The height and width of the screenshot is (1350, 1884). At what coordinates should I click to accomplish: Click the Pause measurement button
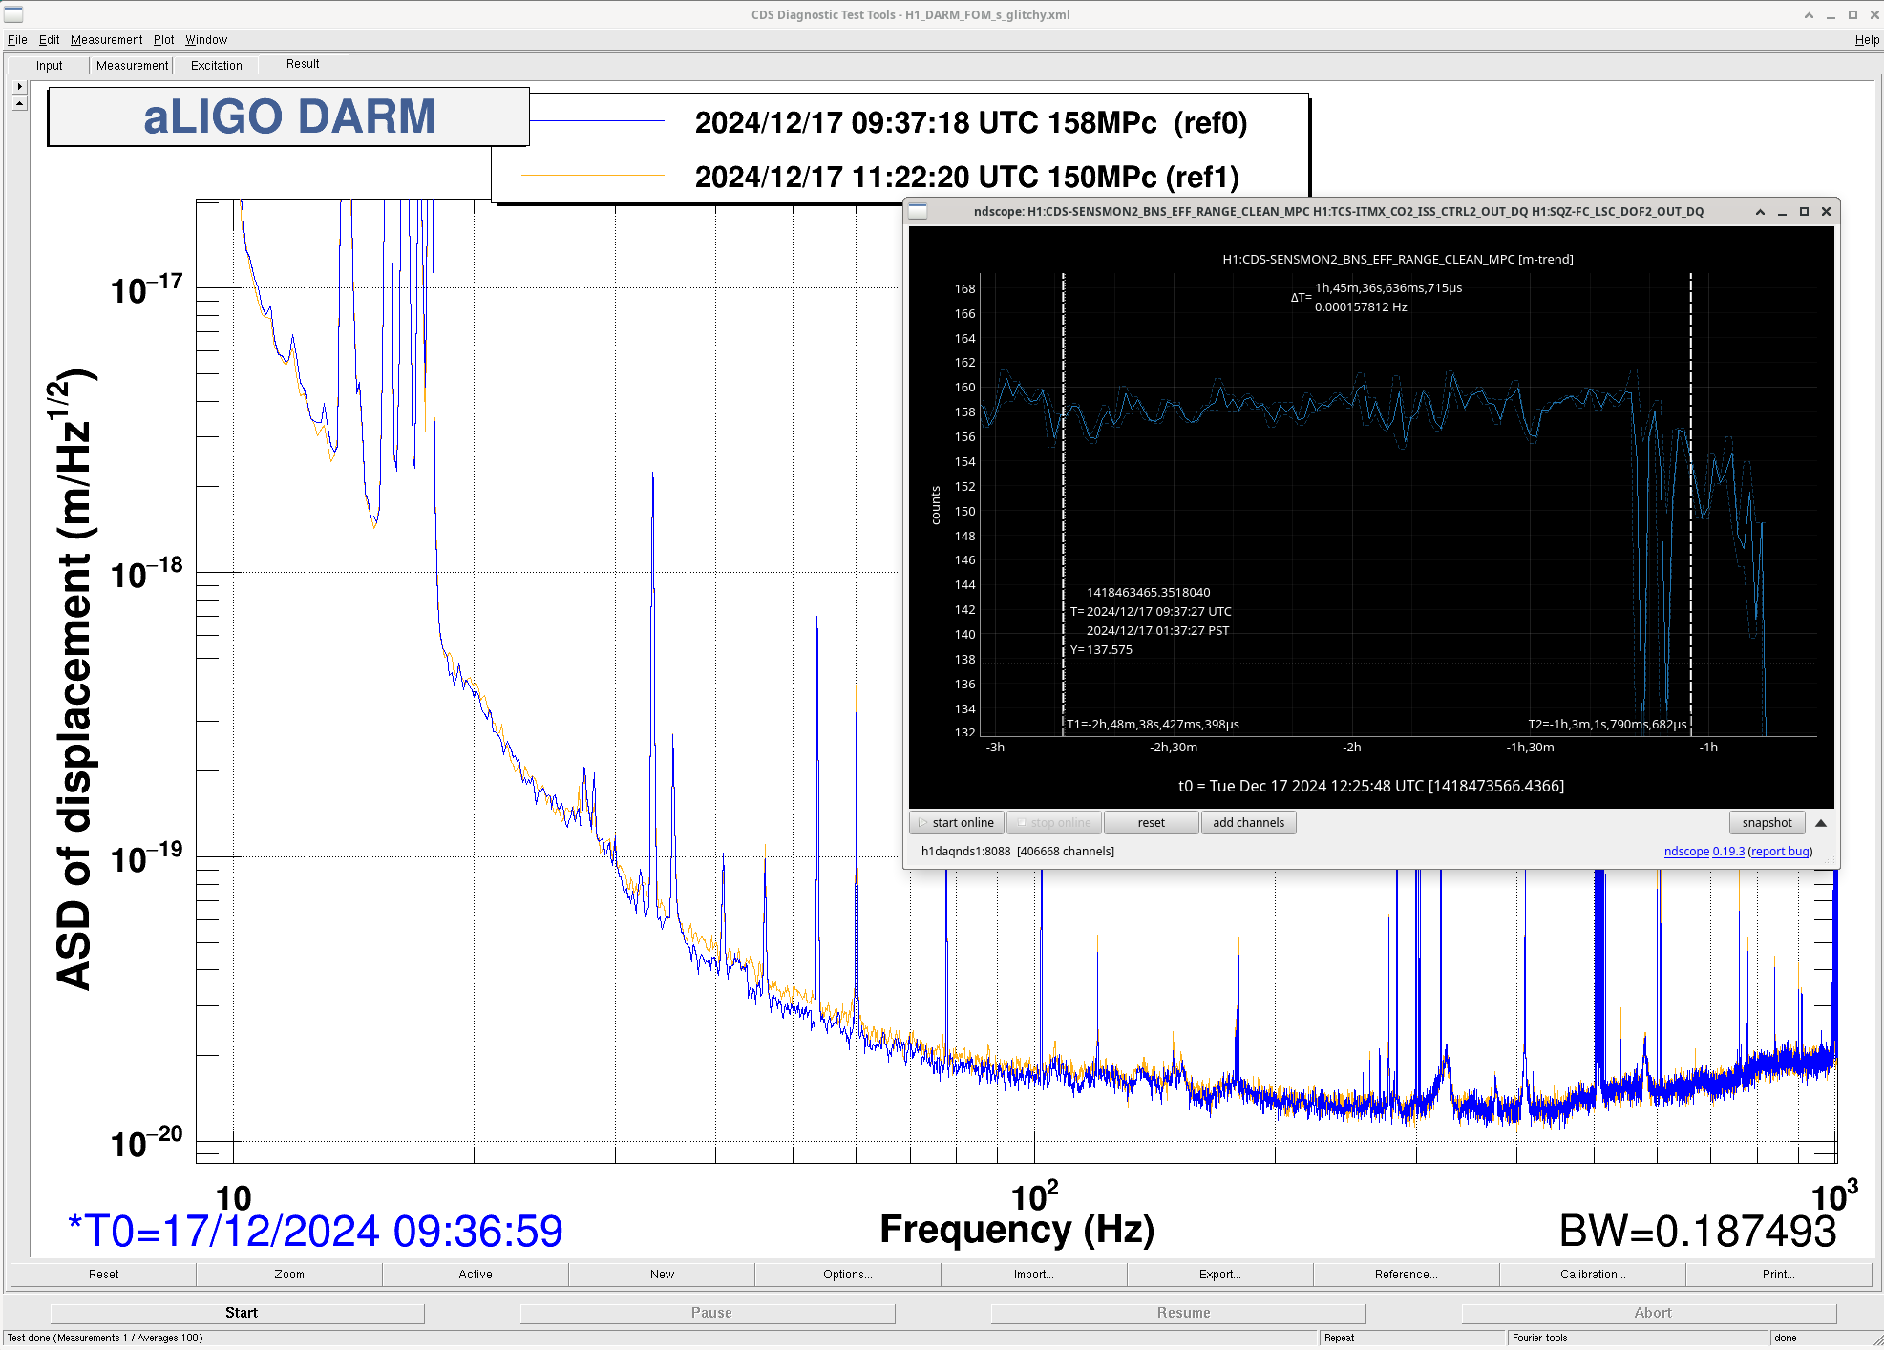click(x=709, y=1313)
